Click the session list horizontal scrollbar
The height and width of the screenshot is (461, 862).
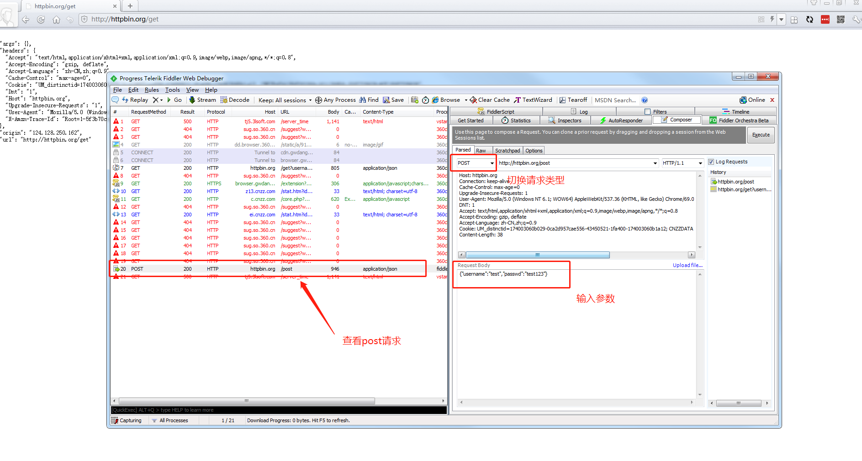pos(247,401)
